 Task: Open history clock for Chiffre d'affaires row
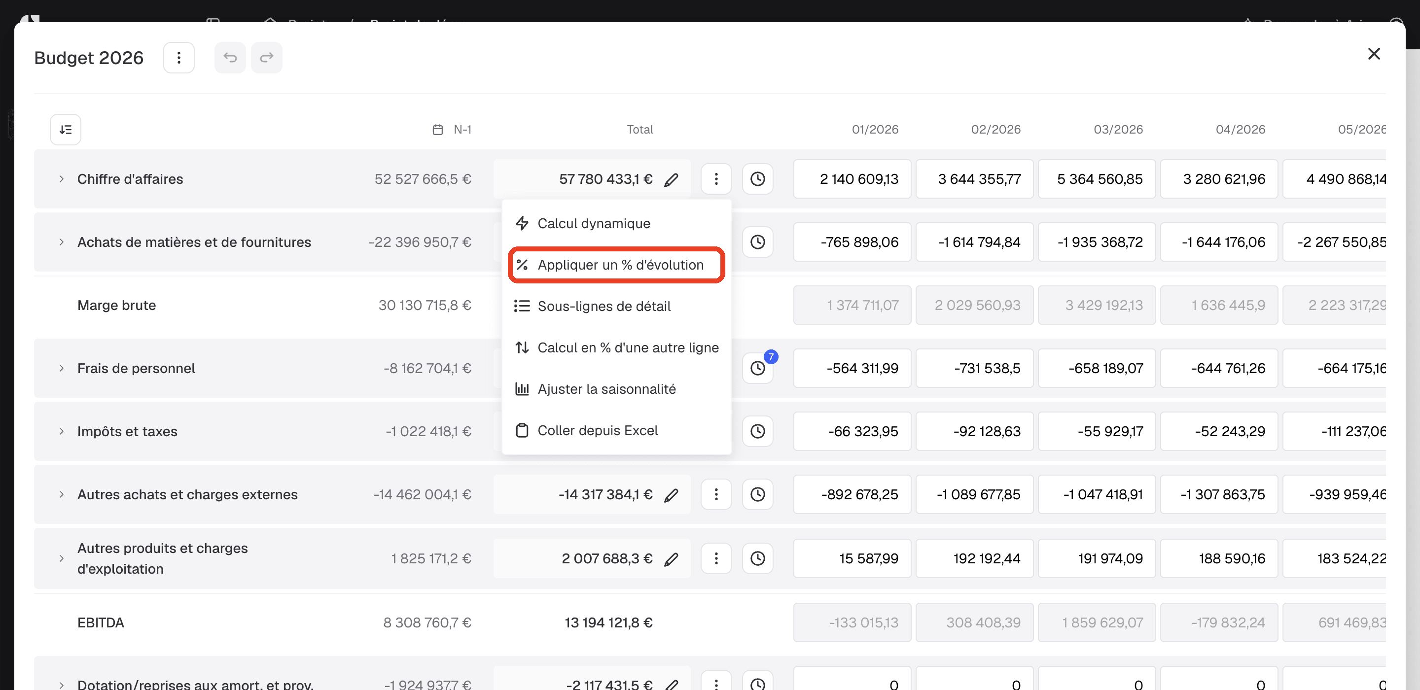click(x=757, y=179)
